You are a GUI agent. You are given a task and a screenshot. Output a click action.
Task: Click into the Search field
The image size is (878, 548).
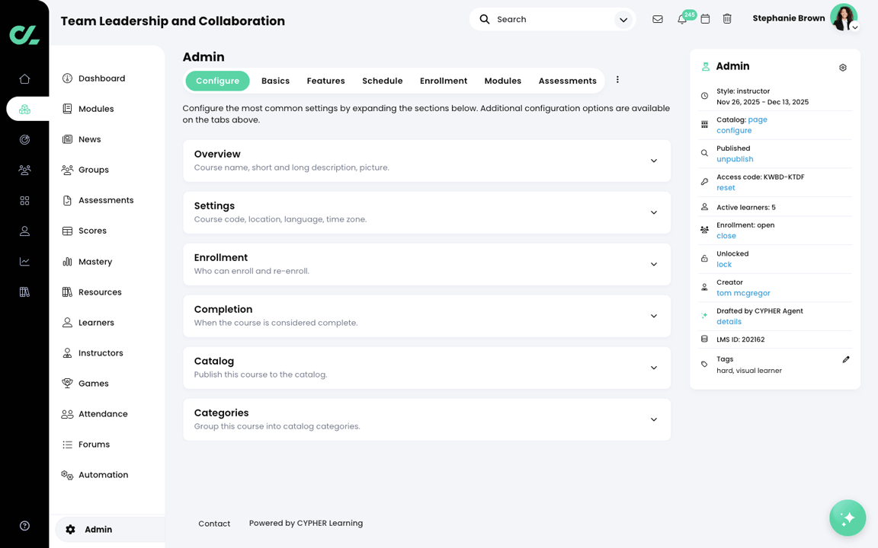point(552,19)
